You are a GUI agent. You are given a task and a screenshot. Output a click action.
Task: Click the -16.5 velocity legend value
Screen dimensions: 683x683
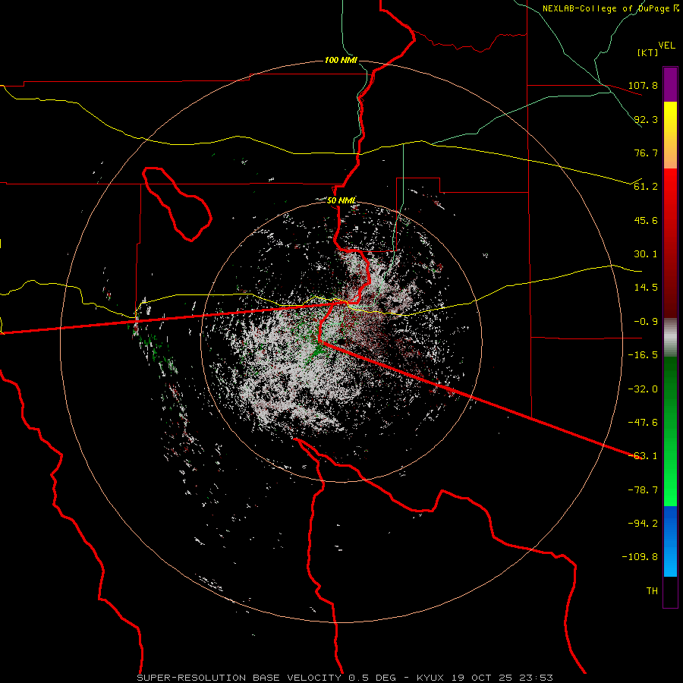643,355
